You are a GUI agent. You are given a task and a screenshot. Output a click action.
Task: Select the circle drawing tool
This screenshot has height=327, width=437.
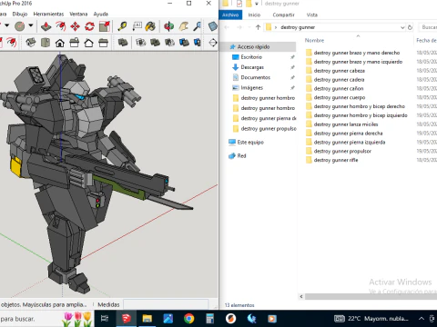point(20,26)
